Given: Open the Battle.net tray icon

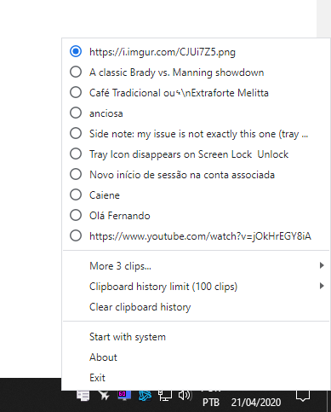Looking at the screenshot, I should pyautogui.click(x=145, y=395).
